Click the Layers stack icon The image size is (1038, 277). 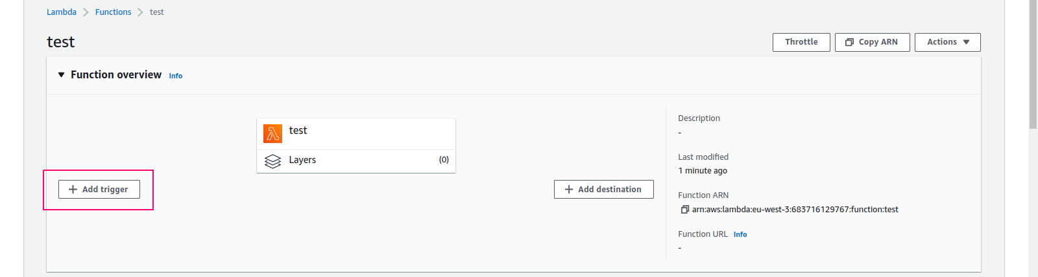click(272, 161)
